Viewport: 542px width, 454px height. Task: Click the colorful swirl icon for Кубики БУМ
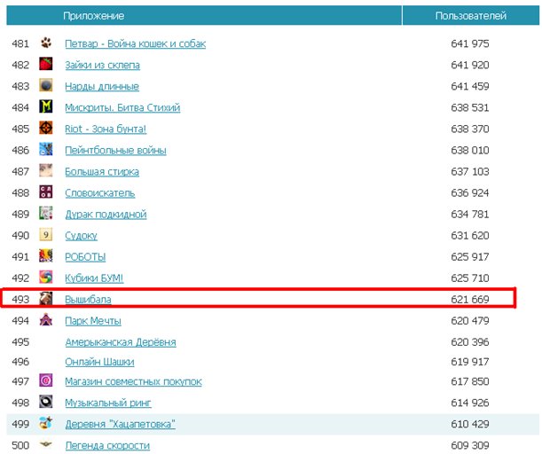(x=46, y=277)
